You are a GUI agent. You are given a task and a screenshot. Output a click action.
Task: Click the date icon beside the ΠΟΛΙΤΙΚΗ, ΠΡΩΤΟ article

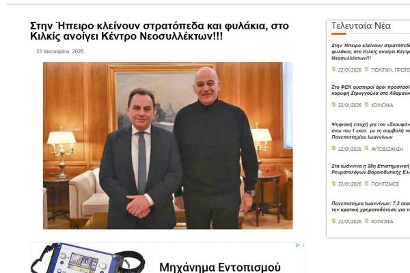(333, 69)
